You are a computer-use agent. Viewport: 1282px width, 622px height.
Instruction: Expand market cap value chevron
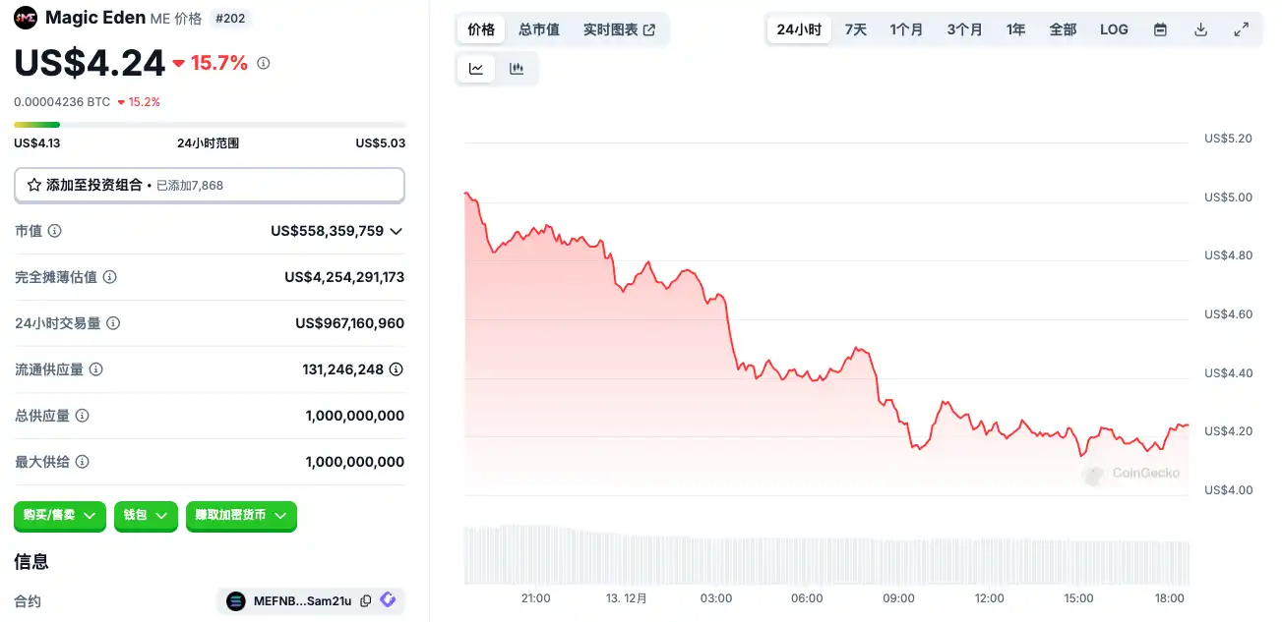point(397,231)
